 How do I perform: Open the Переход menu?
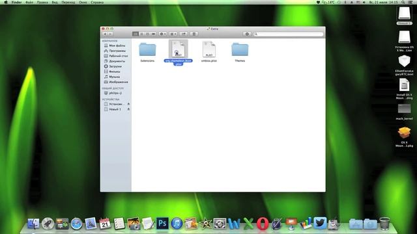click(68, 2)
